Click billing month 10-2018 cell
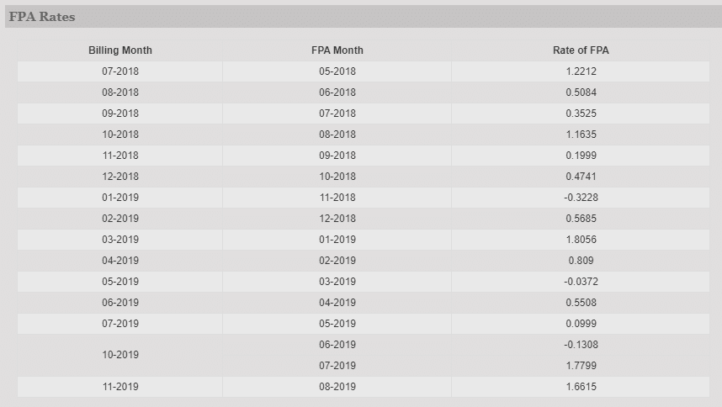 tap(120, 135)
